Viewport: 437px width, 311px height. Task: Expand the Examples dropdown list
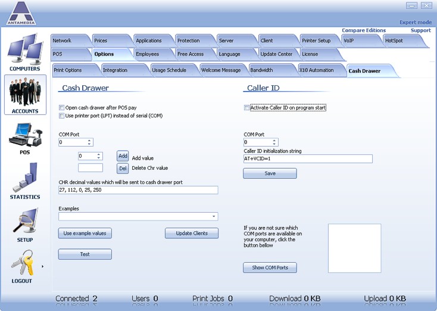[214, 217]
